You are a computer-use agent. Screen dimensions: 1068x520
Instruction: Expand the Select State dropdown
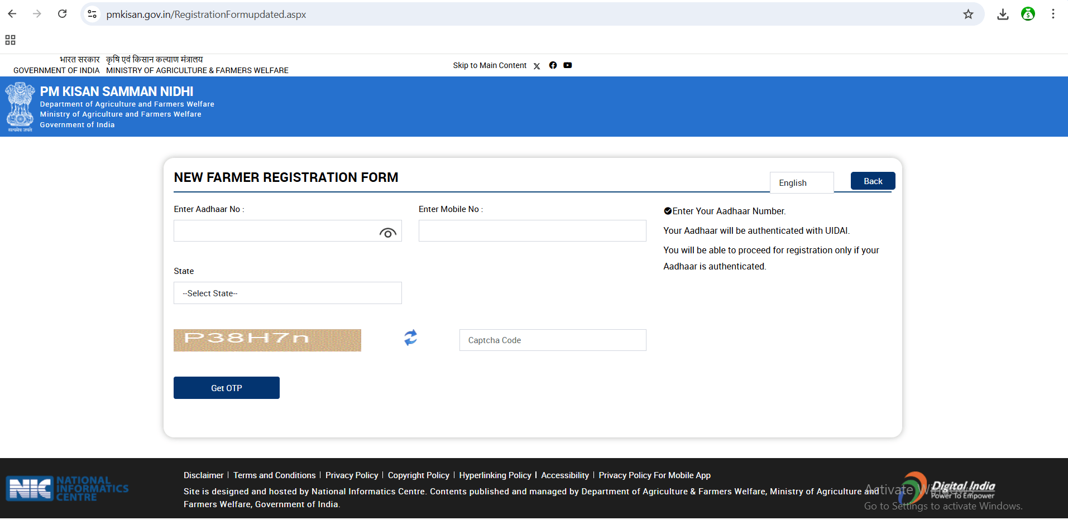click(288, 293)
